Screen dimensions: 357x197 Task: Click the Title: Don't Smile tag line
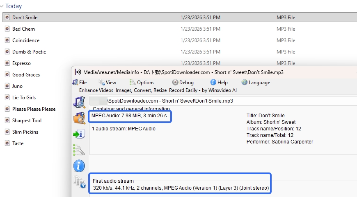[x=265, y=116]
